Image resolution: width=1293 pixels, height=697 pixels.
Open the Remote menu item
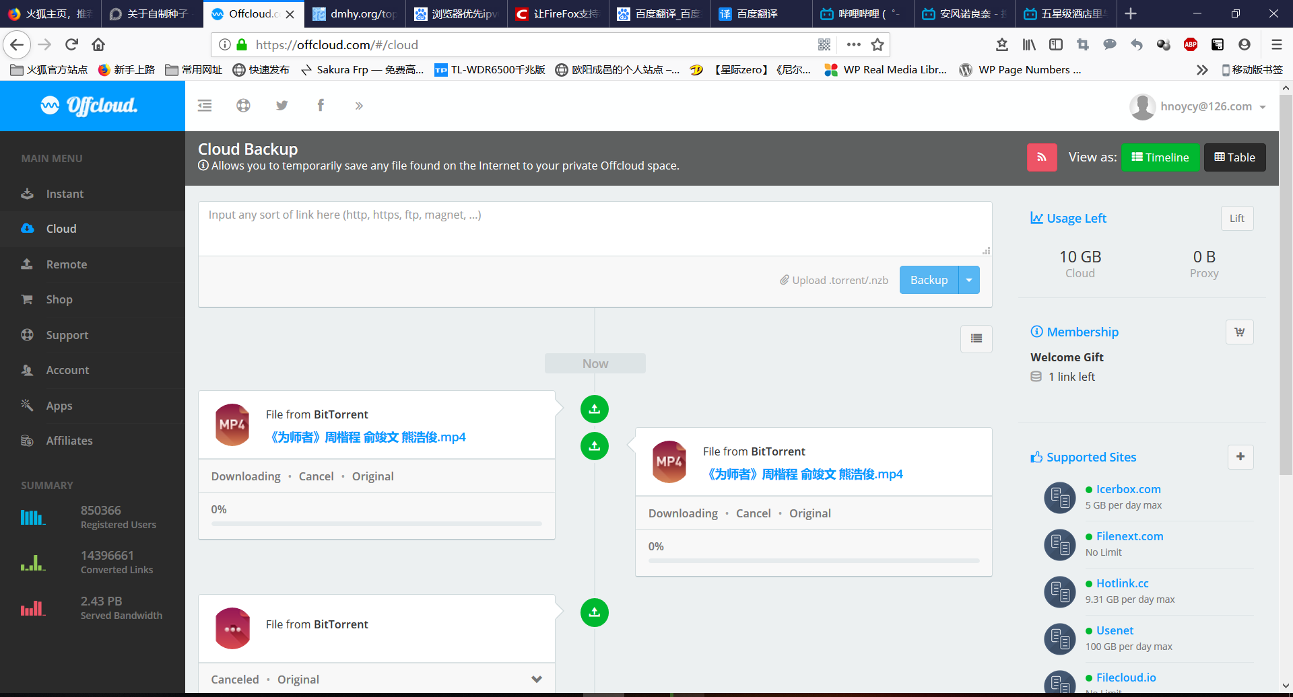[x=66, y=264]
